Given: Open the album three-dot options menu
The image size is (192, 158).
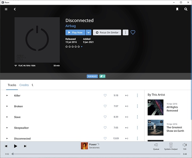Looking at the screenshot, I should tap(125, 33).
